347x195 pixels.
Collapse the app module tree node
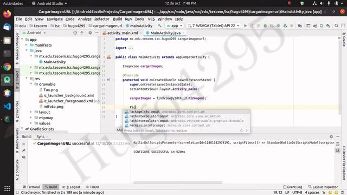(22, 40)
